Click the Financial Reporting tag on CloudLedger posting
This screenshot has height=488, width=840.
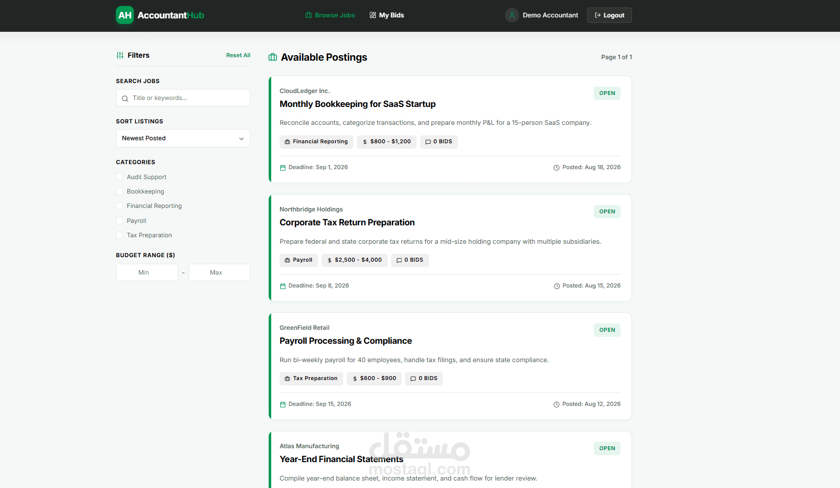(316, 142)
